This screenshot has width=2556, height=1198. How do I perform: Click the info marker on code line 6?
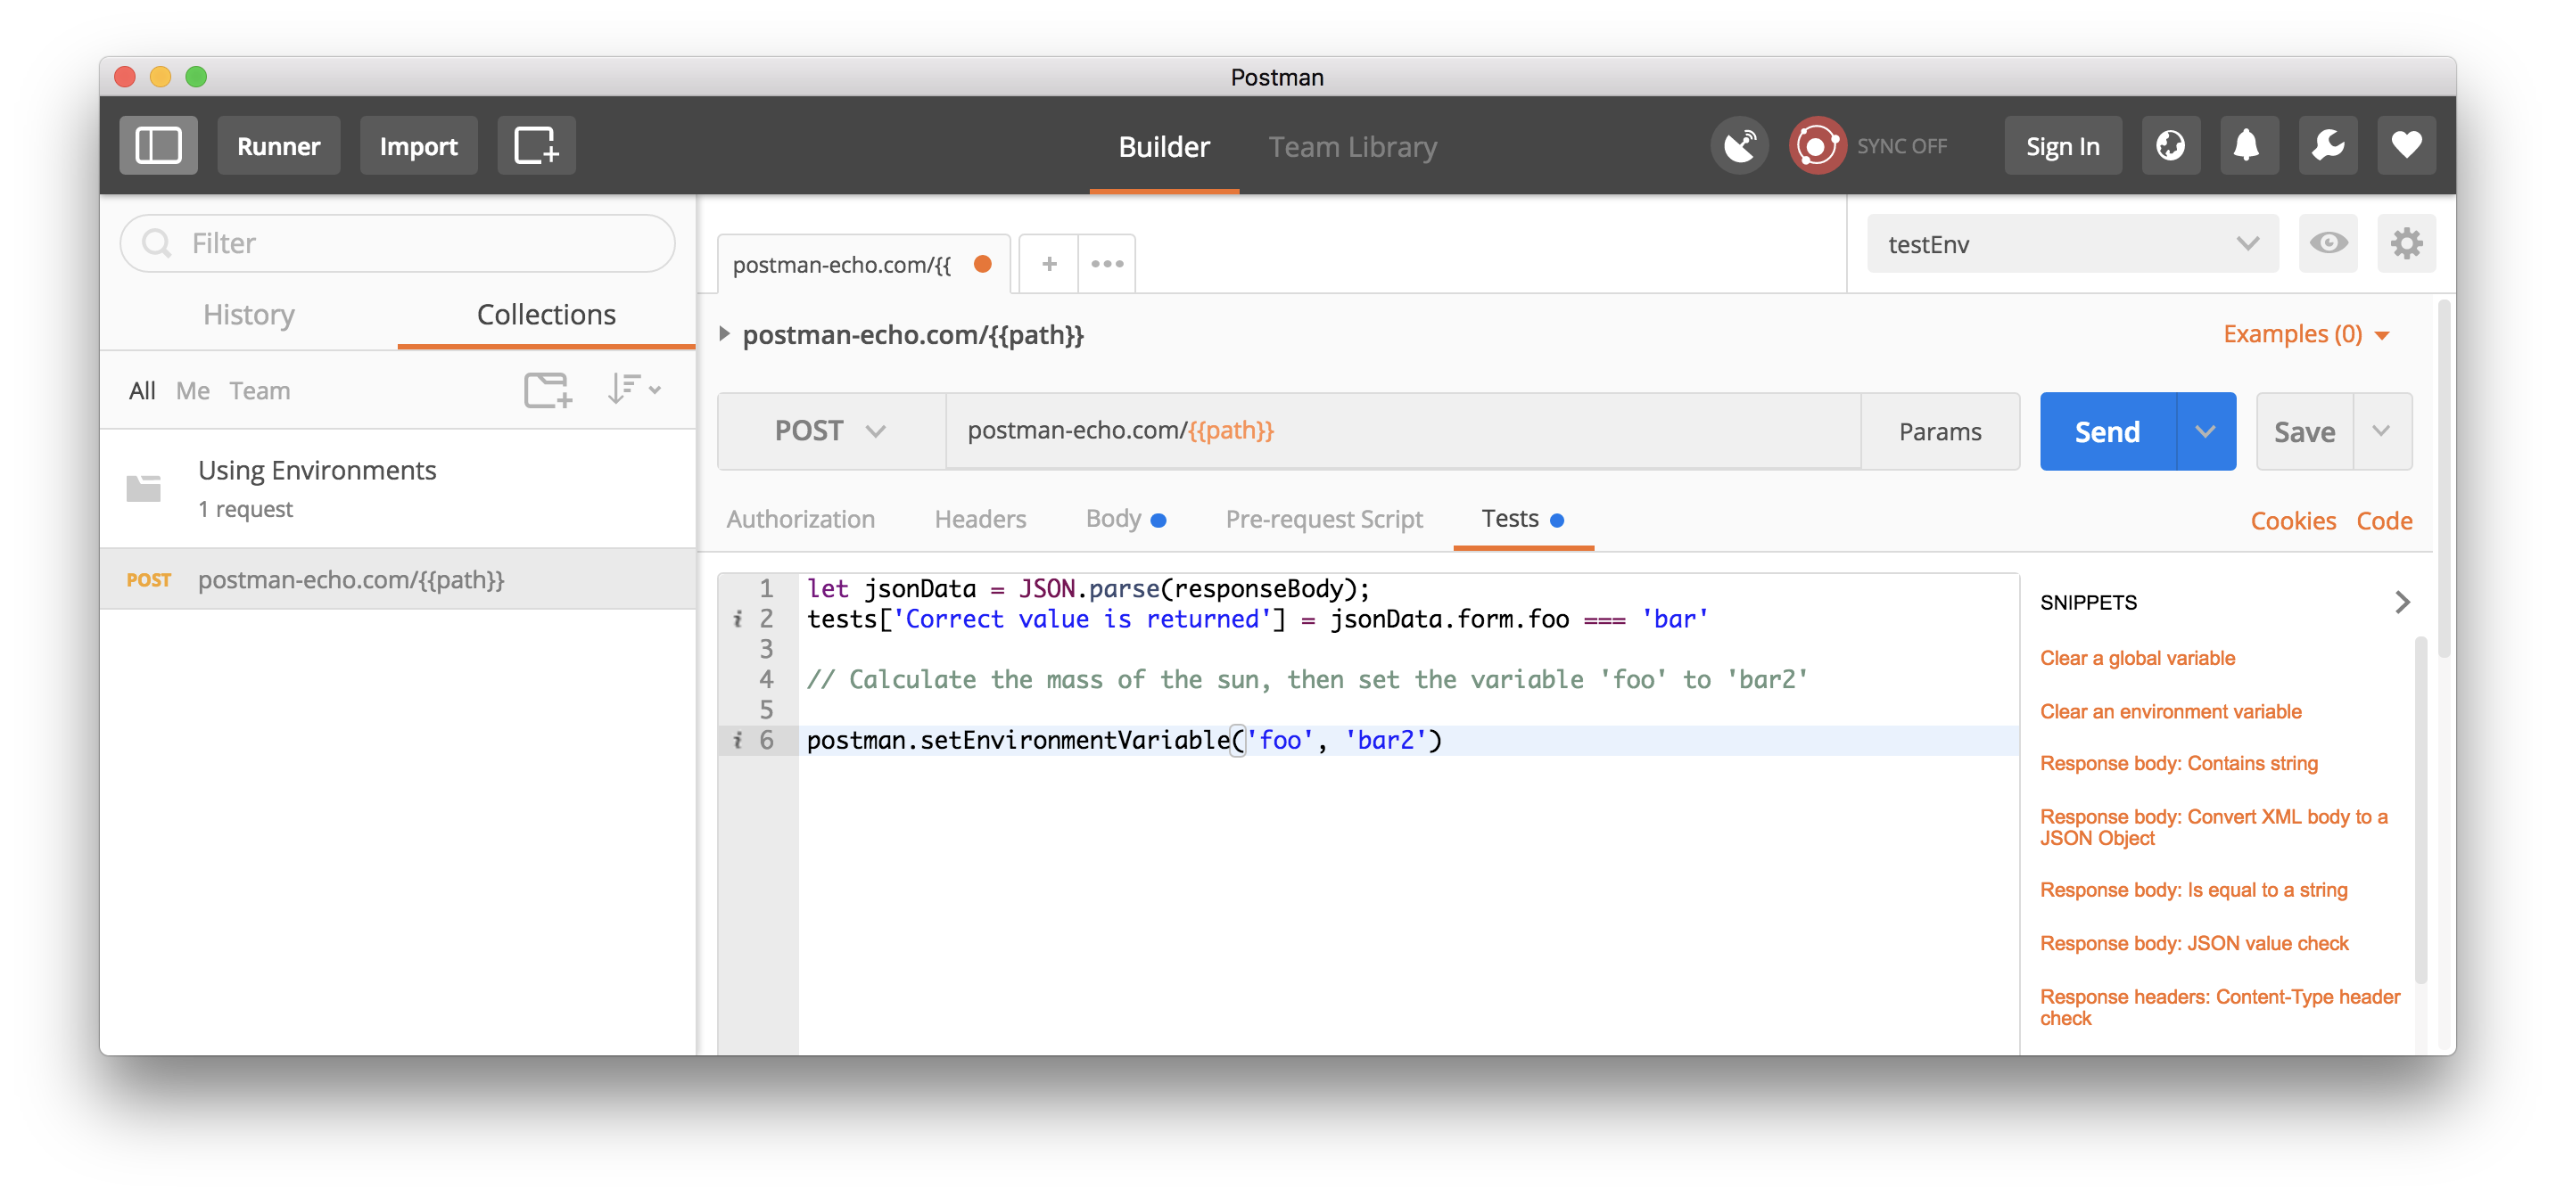738,740
